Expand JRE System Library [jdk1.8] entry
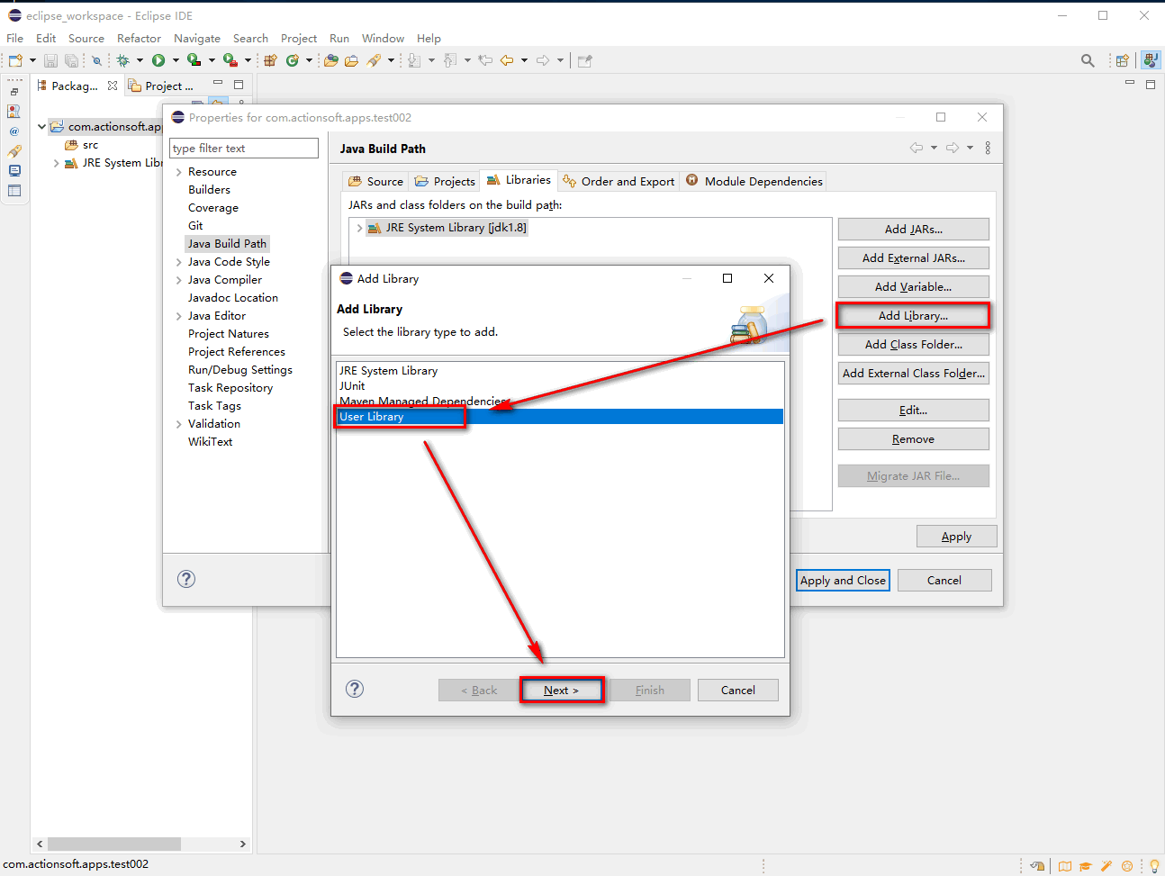 pos(359,228)
